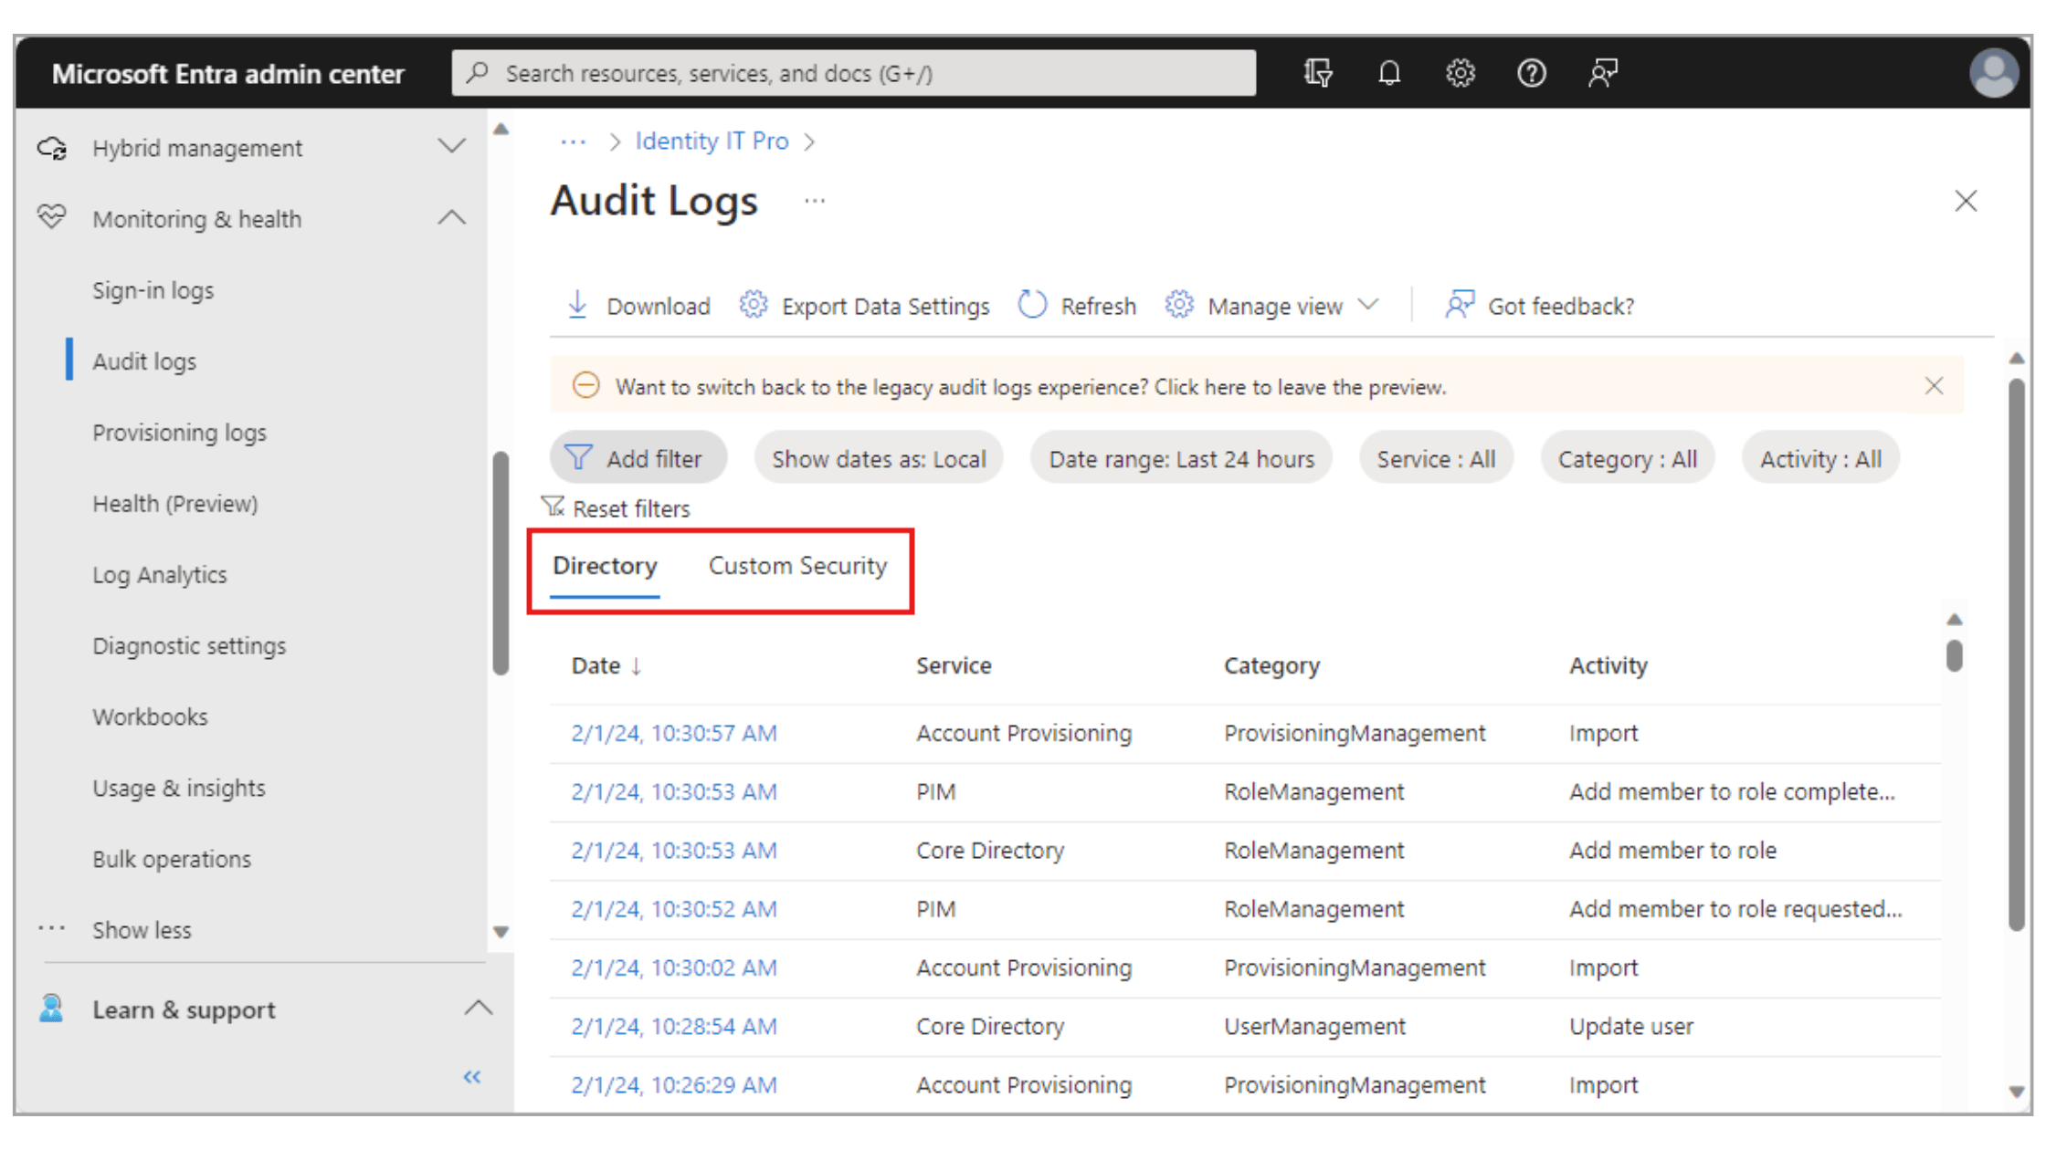Close the Audit Logs blade

1966,201
